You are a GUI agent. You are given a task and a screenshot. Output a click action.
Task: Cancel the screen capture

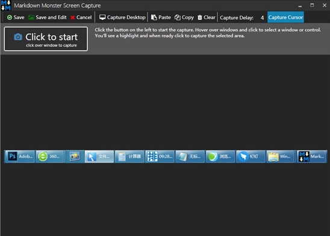[81, 17]
